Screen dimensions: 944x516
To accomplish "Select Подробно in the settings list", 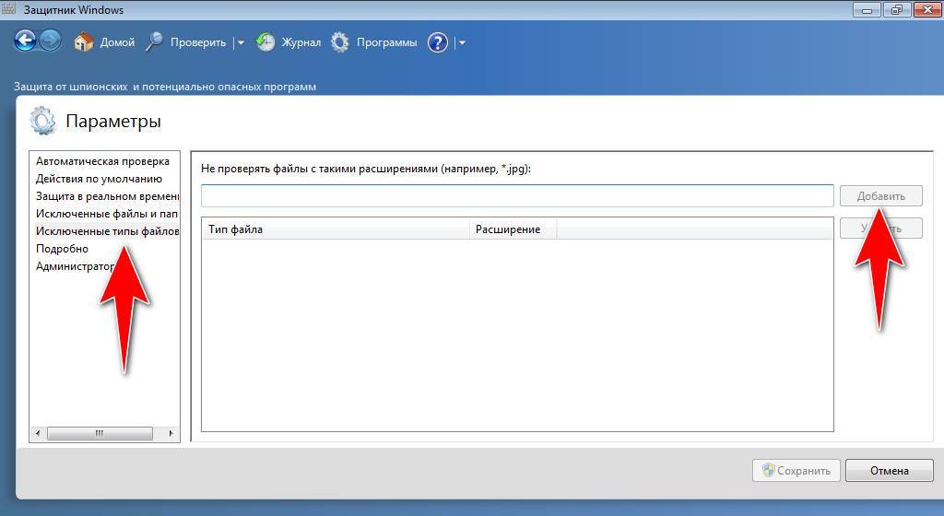I will [62, 249].
